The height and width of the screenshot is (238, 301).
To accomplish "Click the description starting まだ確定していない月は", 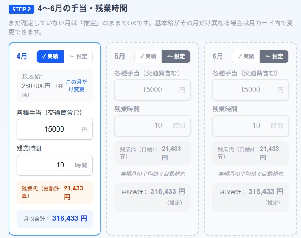I will [x=151, y=27].
